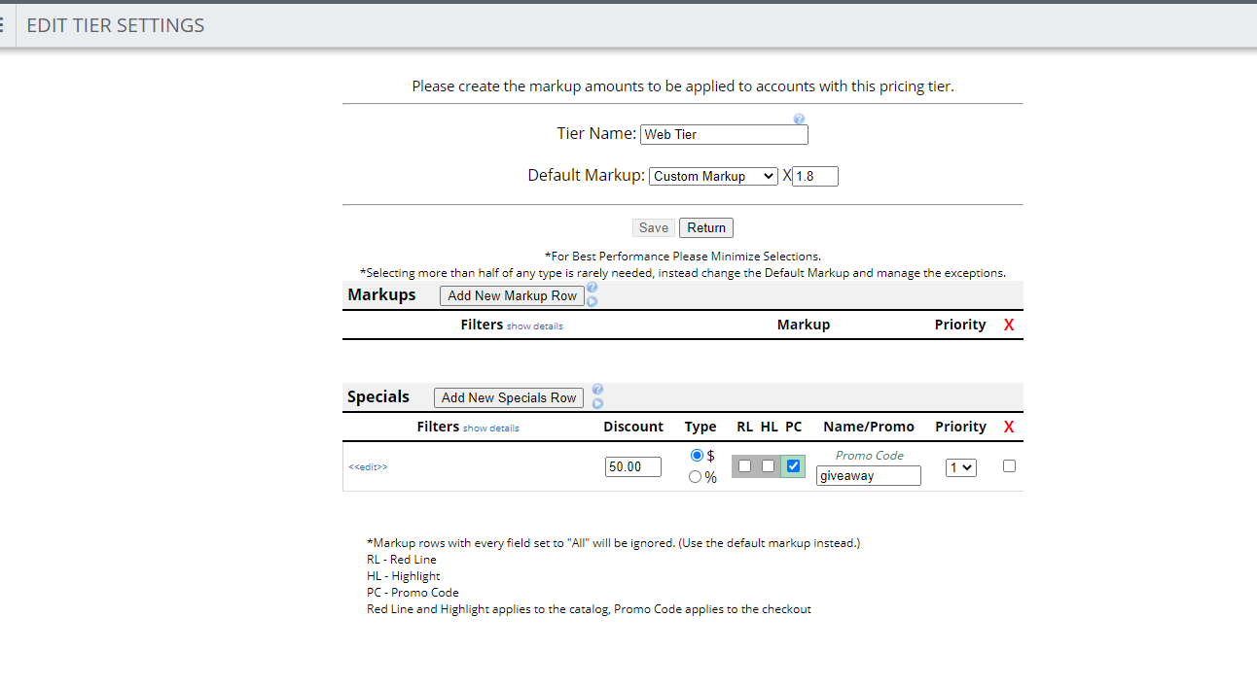Focus the Tier Name field
The height and width of the screenshot is (686, 1257).
tap(724, 134)
